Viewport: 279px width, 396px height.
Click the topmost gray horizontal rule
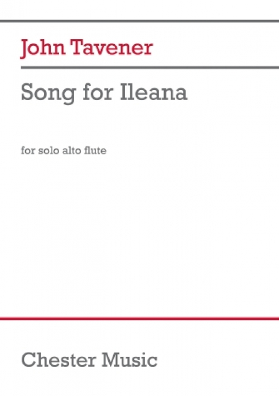coord(139,21)
